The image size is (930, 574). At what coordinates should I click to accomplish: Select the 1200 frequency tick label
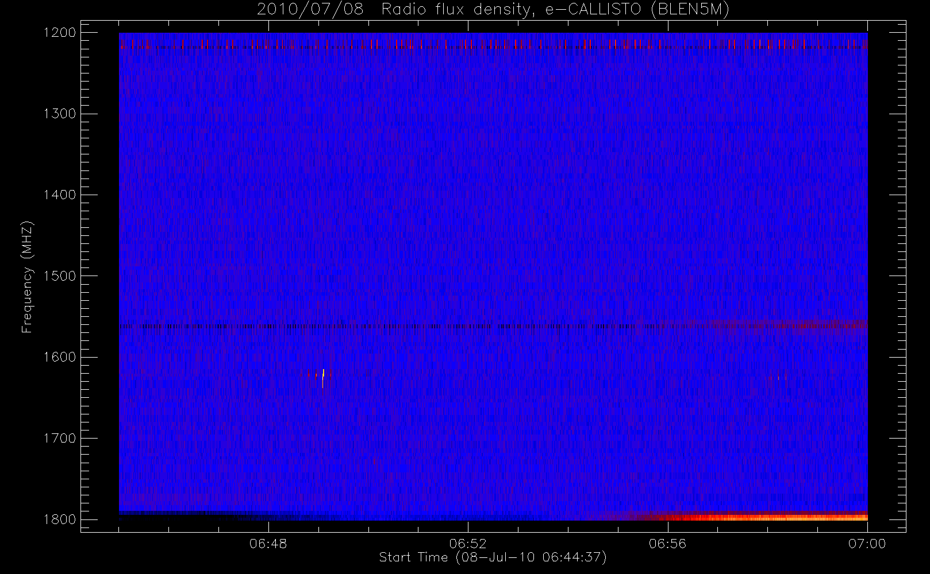coord(60,33)
